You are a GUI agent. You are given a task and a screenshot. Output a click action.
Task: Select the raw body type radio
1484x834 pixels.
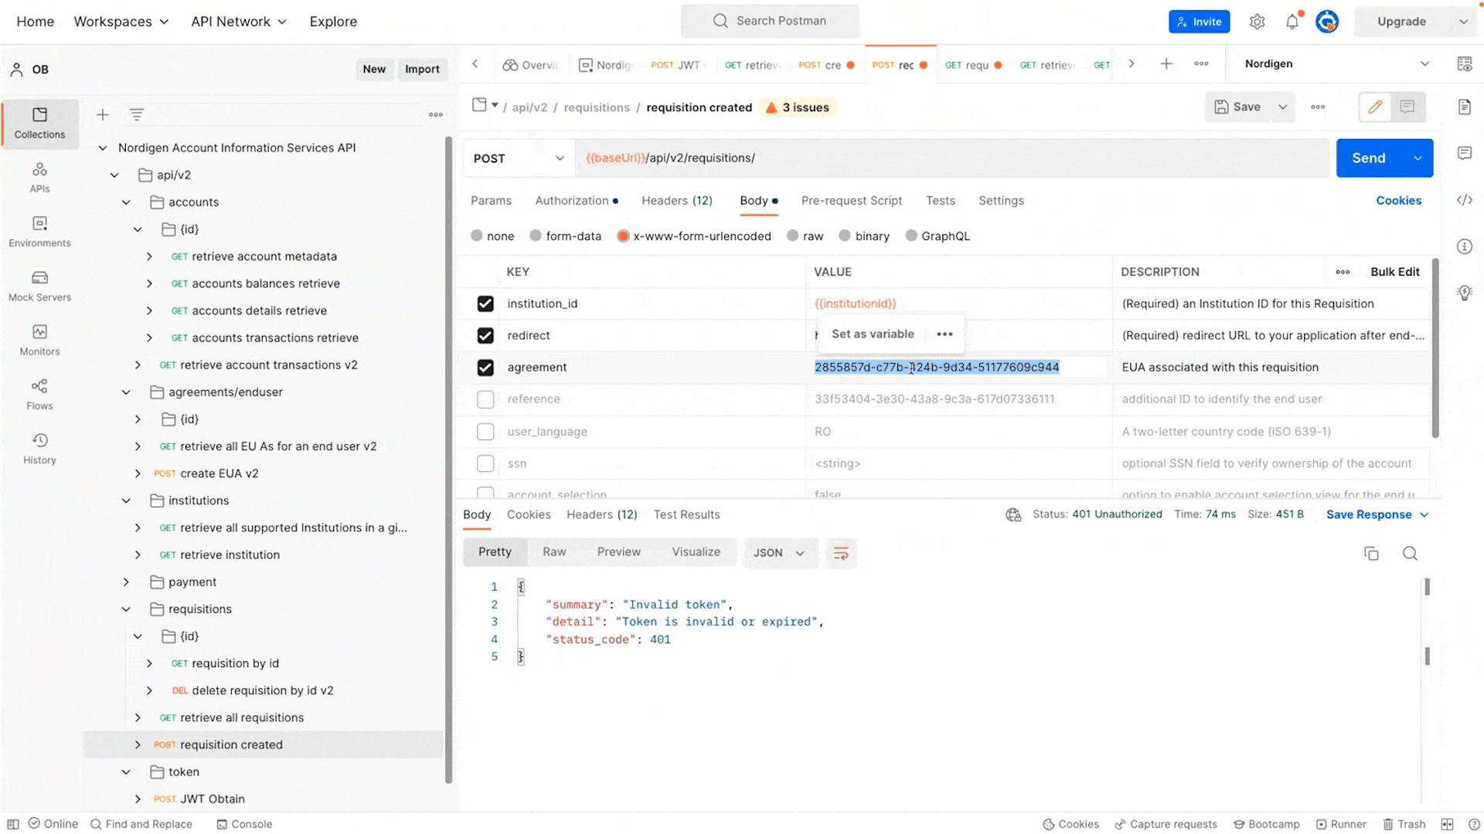(x=793, y=236)
